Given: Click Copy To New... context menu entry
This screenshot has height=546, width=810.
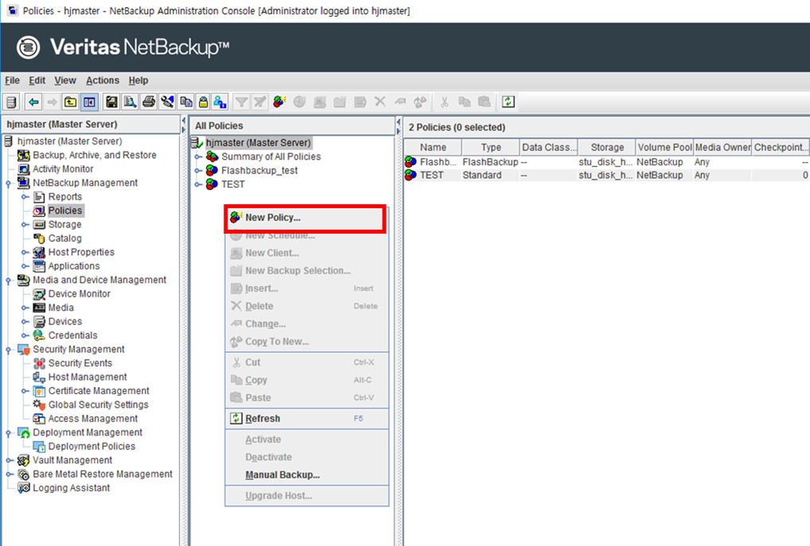Looking at the screenshot, I should 306,342.
